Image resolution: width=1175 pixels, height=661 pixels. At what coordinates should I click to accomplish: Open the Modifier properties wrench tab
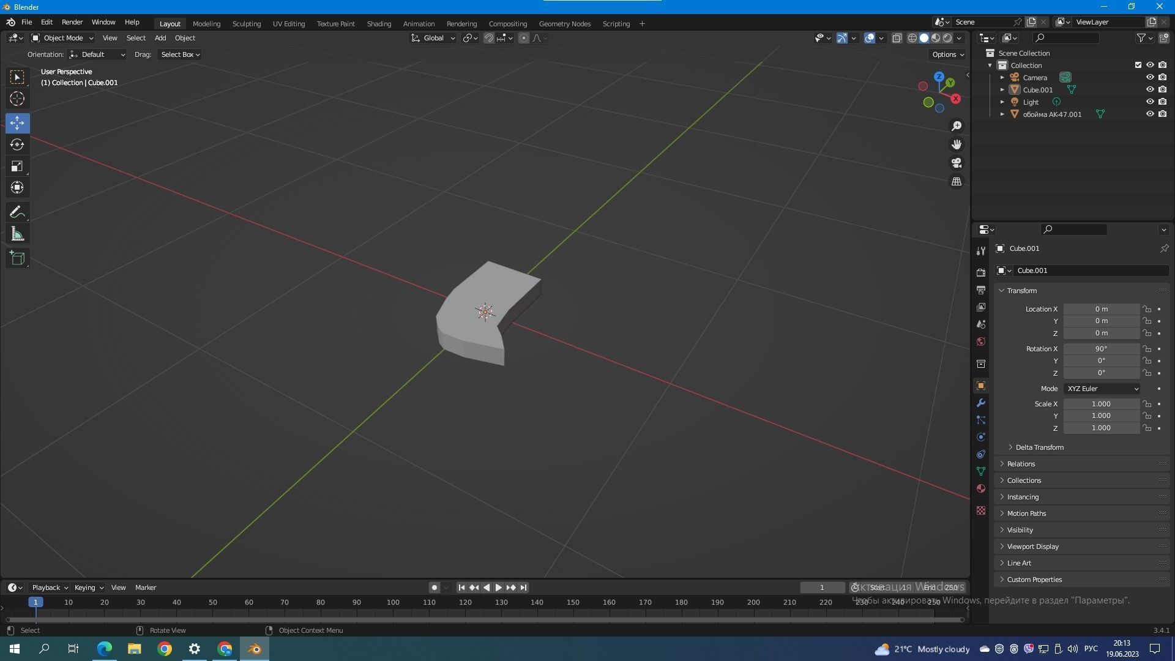click(981, 403)
